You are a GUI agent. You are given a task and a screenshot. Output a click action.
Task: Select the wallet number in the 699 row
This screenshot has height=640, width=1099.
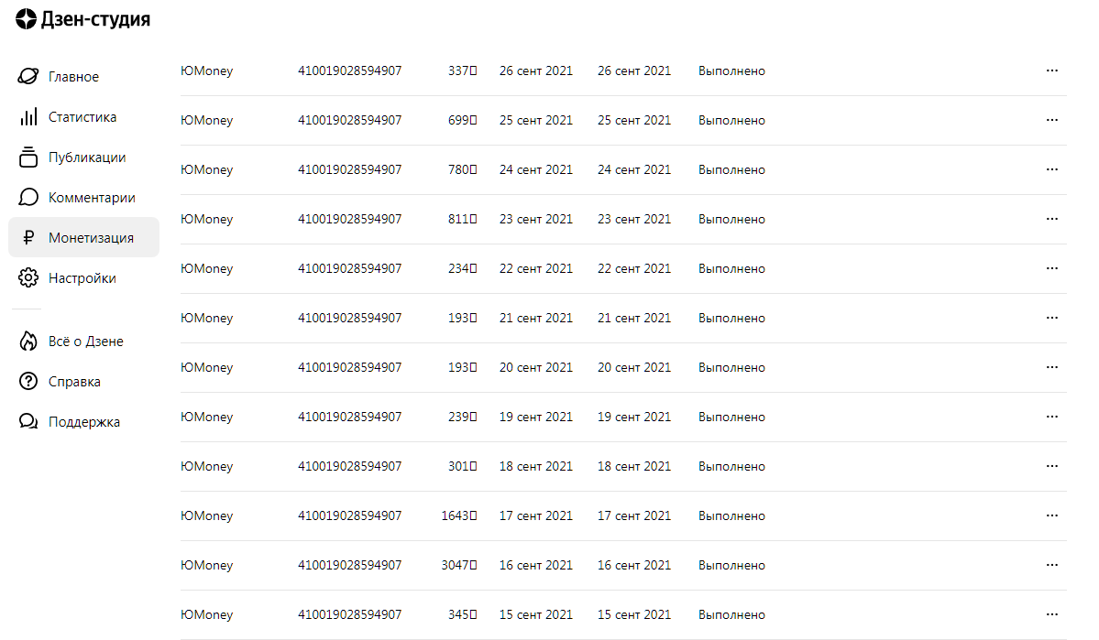point(349,120)
